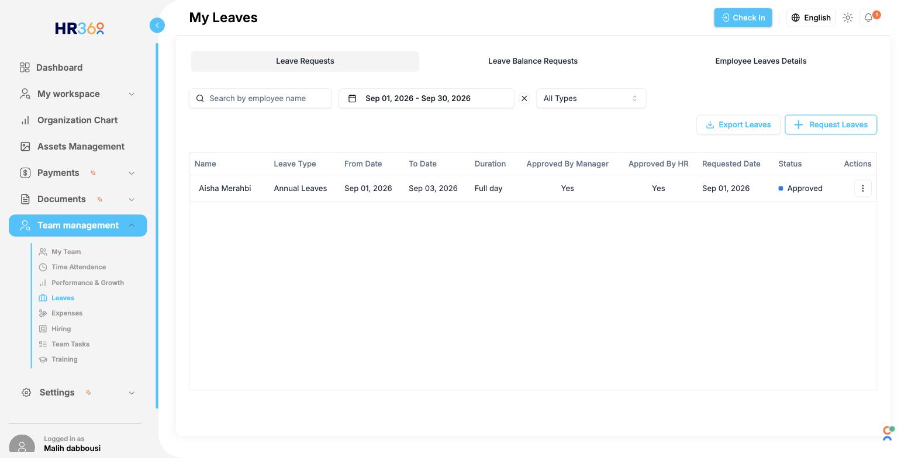Click the Documents file icon
This screenshot has height=458, width=908.
pos(25,199)
